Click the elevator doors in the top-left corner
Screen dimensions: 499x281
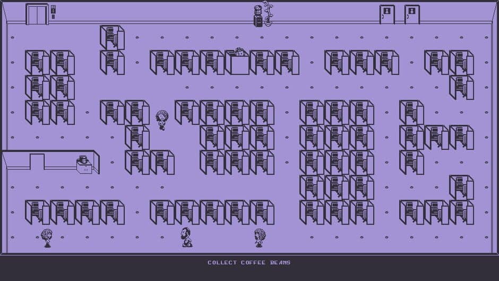pyautogui.click(x=37, y=14)
